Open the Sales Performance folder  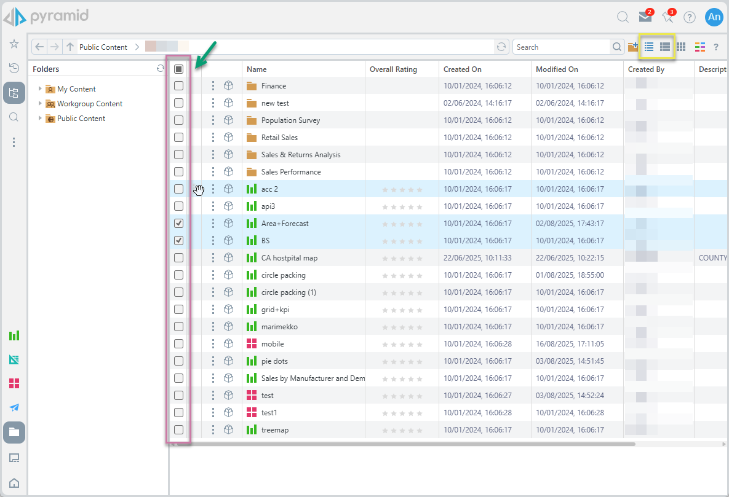point(291,172)
